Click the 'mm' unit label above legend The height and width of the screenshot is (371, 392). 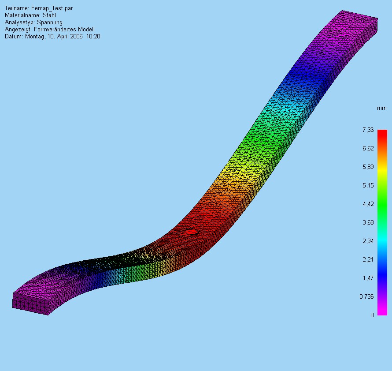(x=382, y=108)
